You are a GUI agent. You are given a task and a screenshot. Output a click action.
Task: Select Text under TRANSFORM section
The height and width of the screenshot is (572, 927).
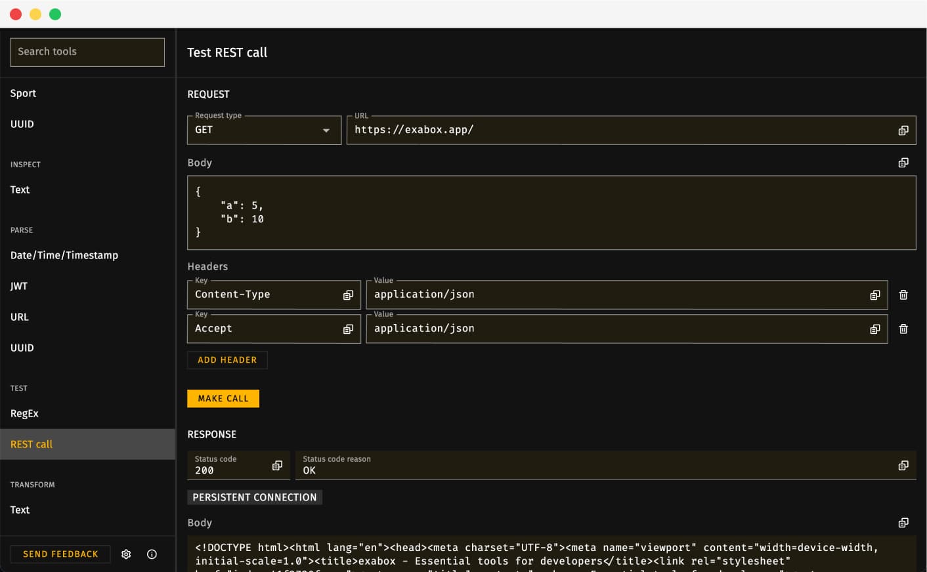(87, 510)
